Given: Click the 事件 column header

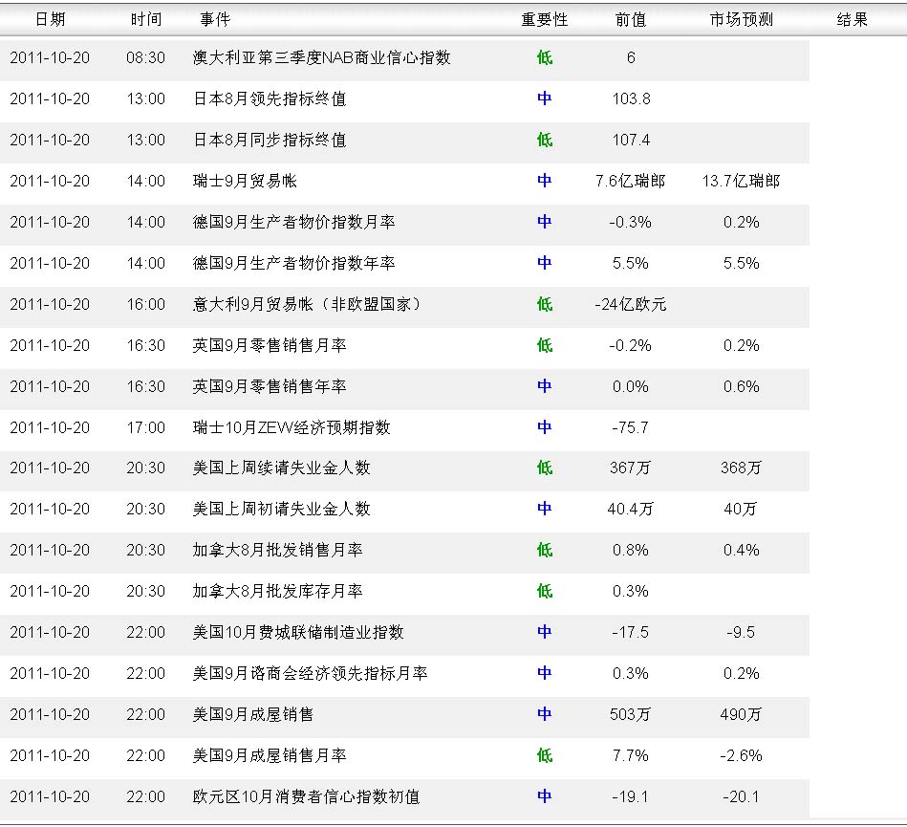Looking at the screenshot, I should (215, 20).
